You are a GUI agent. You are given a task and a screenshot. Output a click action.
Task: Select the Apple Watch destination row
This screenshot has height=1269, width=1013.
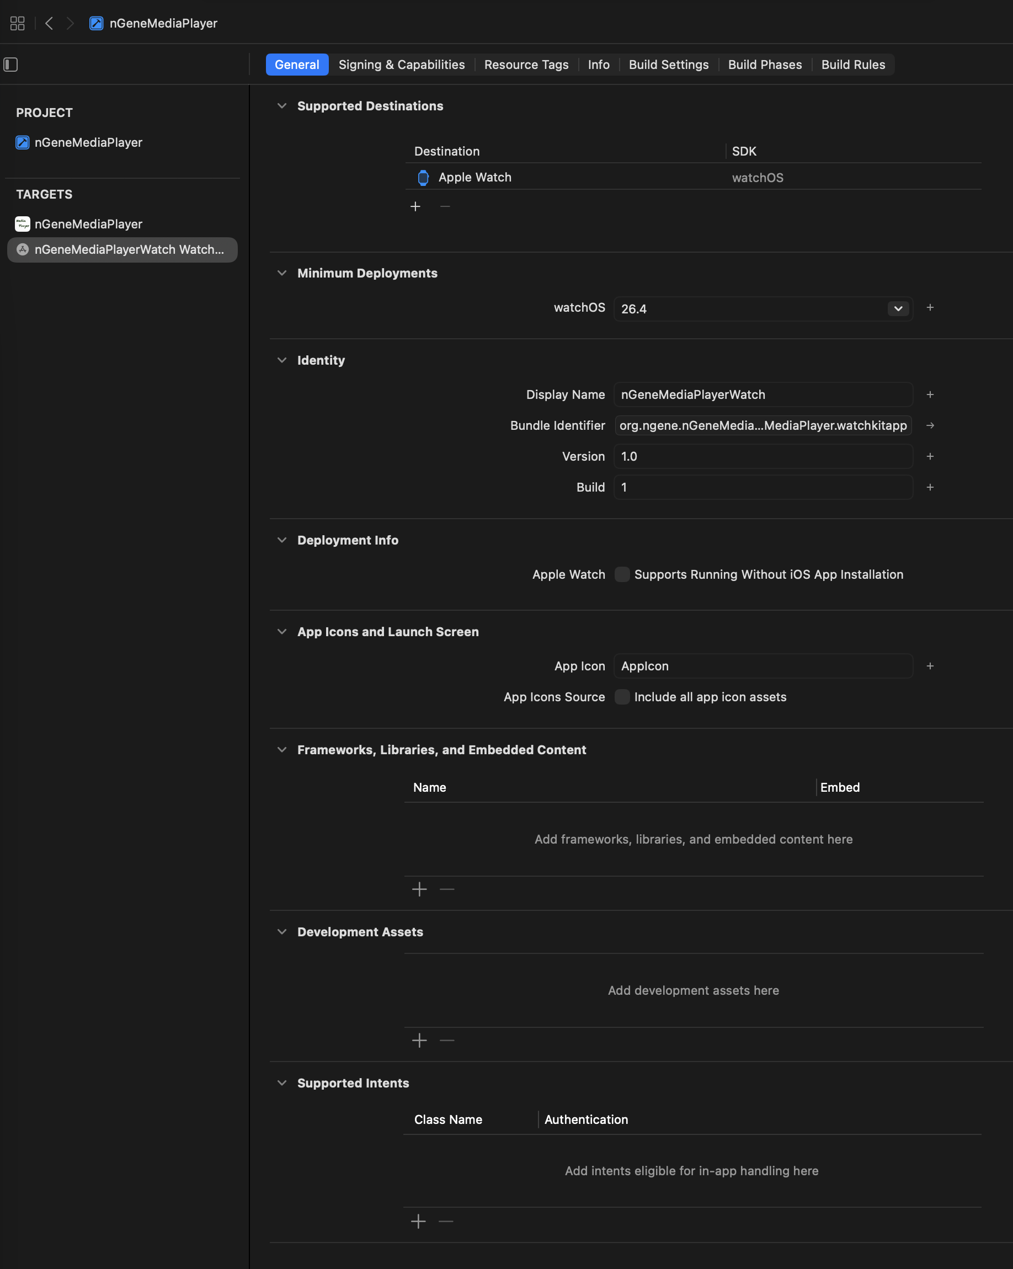click(693, 177)
